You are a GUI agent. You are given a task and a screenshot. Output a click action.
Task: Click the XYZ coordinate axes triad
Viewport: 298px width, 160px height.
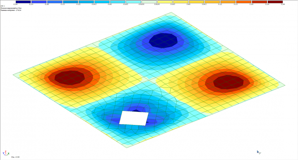(x=6, y=153)
